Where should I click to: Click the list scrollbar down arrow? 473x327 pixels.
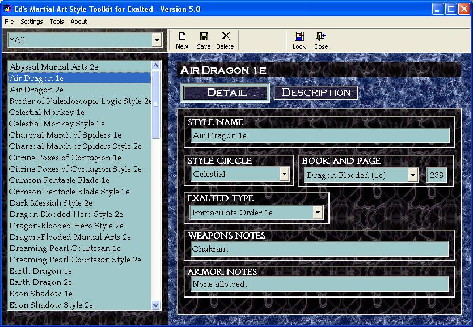[x=155, y=305]
